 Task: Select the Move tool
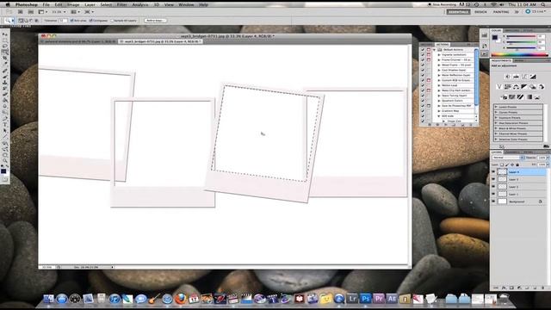coord(5,34)
